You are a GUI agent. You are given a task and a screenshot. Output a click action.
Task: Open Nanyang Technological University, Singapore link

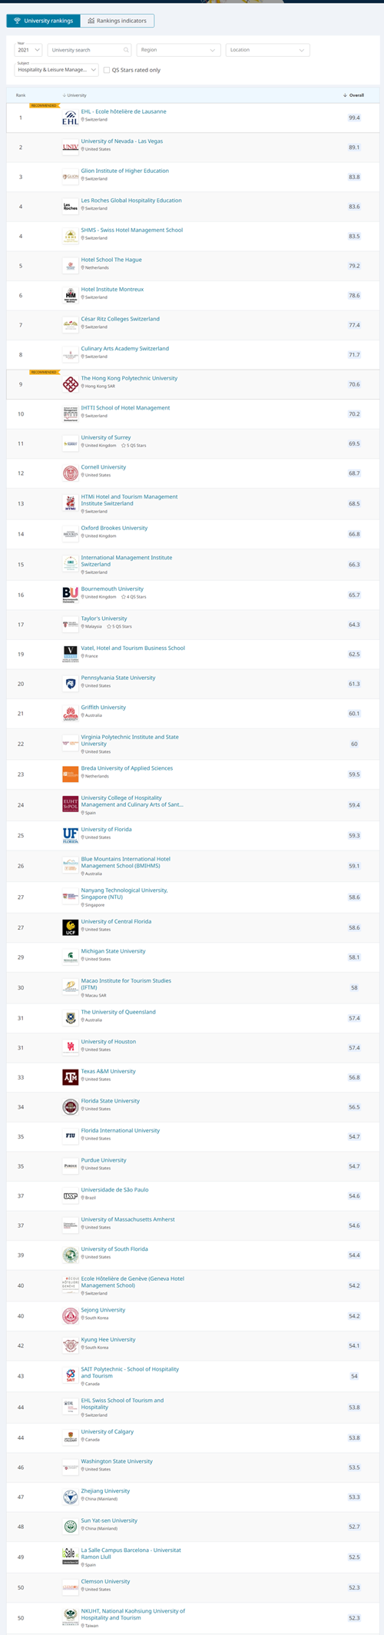(124, 894)
